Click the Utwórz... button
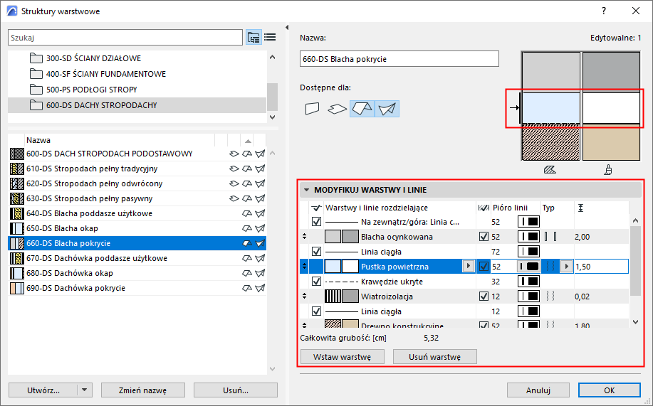 pos(43,390)
